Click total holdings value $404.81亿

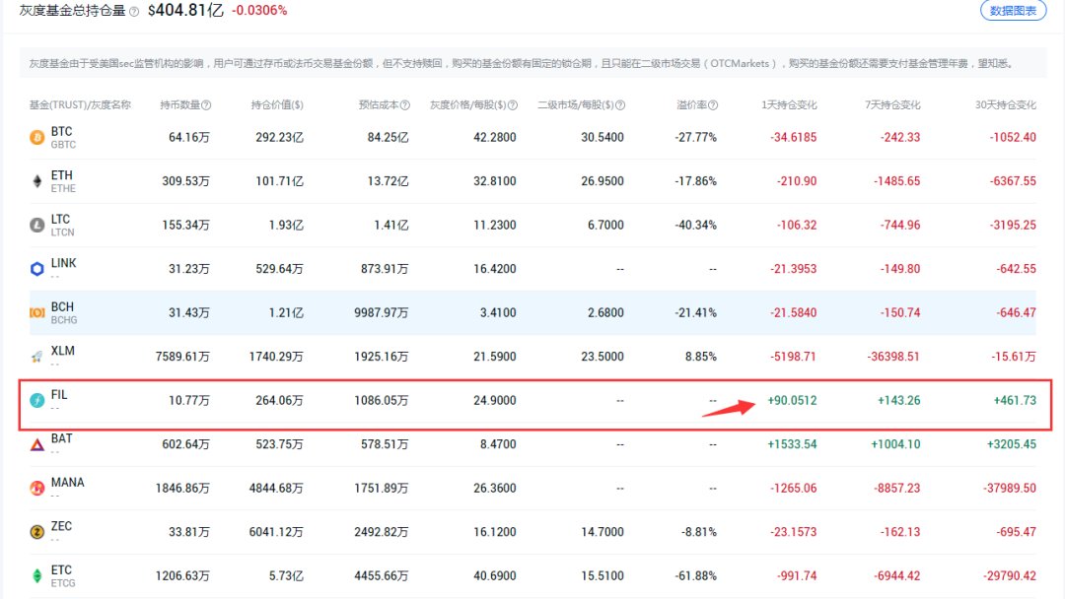click(x=185, y=10)
